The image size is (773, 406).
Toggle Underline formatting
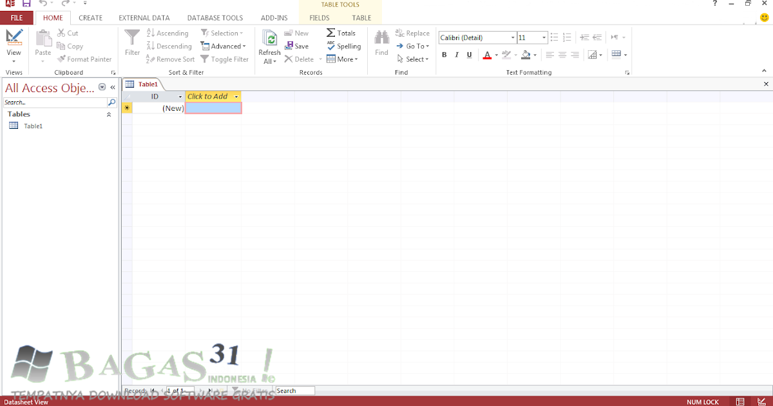(470, 55)
